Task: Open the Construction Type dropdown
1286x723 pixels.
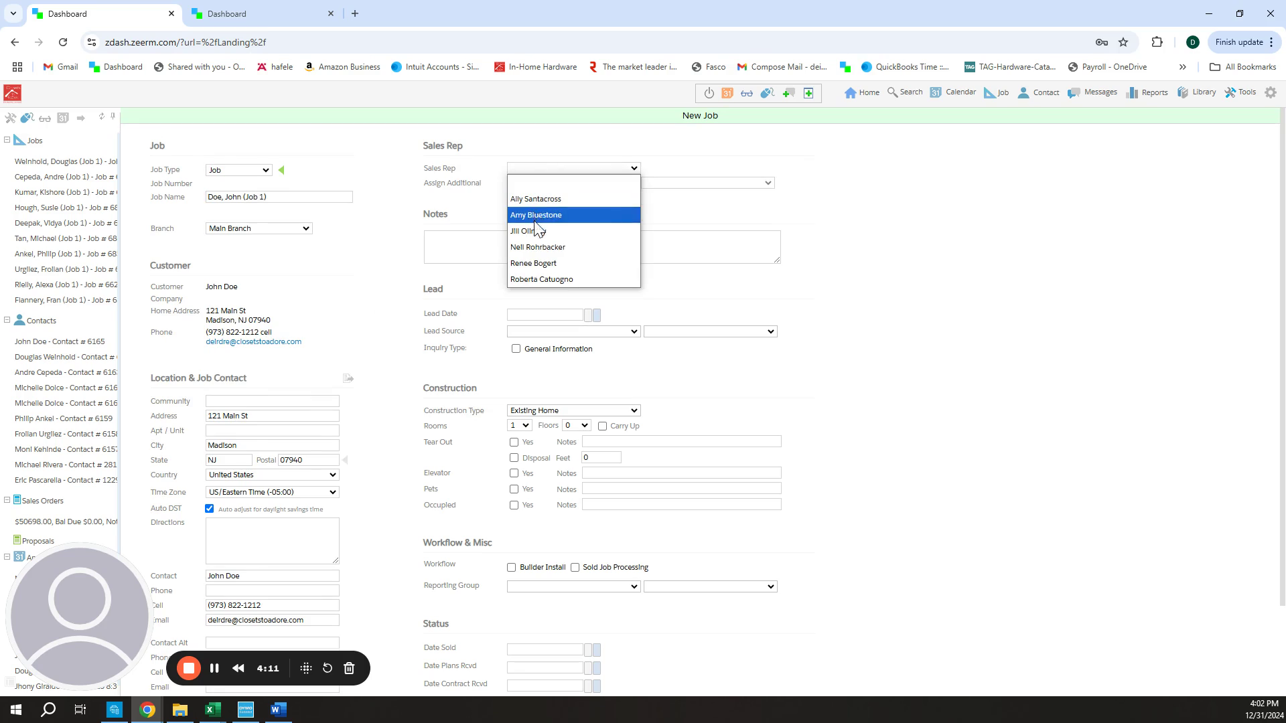Action: 573,410
